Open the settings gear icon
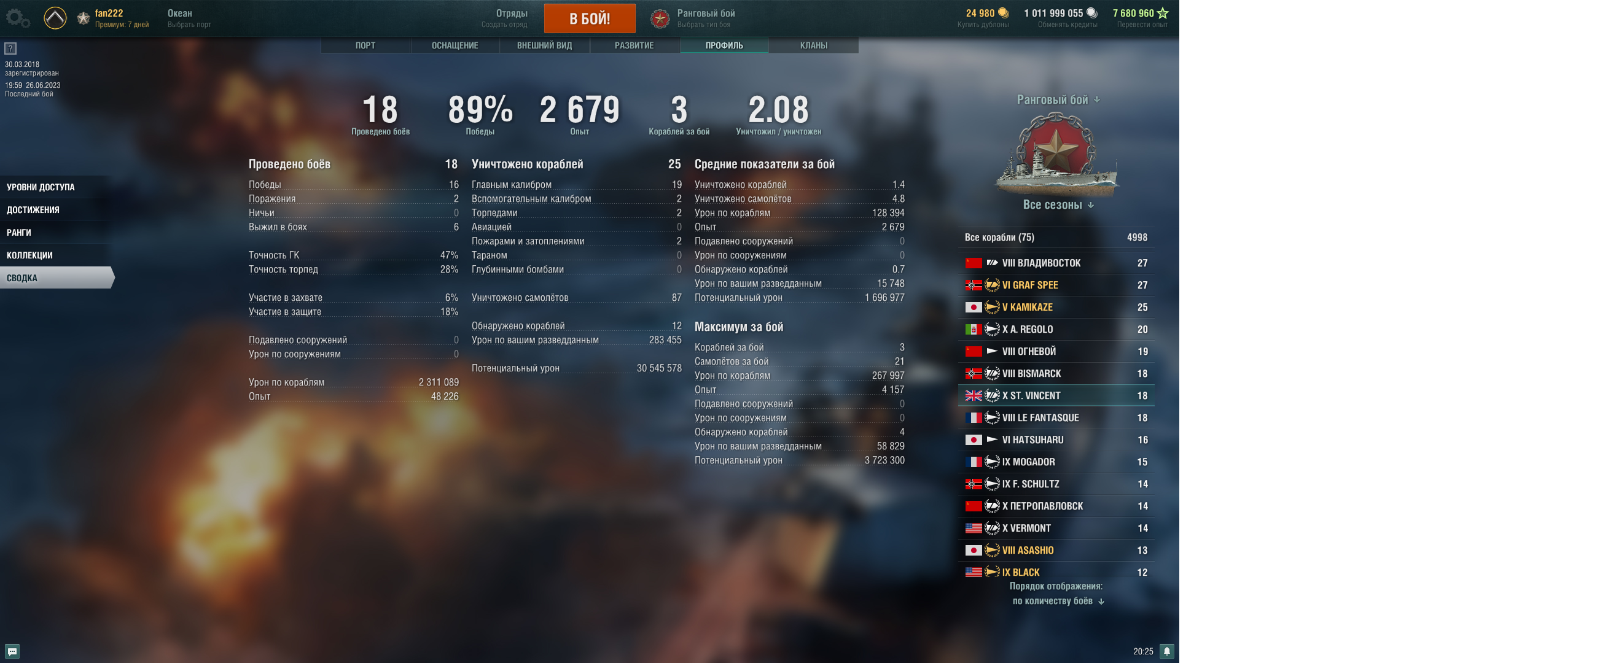Screen dimensions: 1608x663 (17, 17)
